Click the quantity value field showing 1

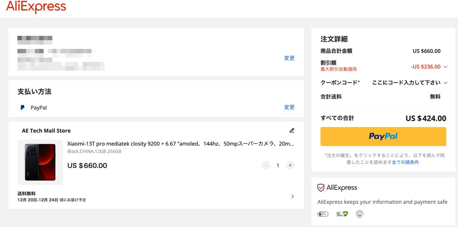click(x=278, y=166)
